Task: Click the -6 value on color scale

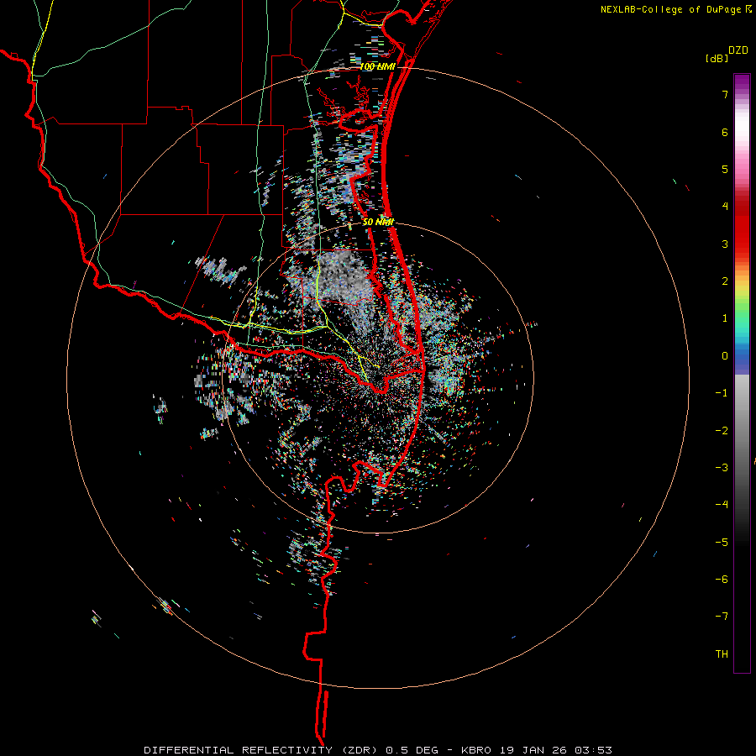Action: [722, 580]
